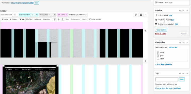Click Edit Caption button
Image resolution: width=191 pixels, height=94 pixels.
coord(75,19)
